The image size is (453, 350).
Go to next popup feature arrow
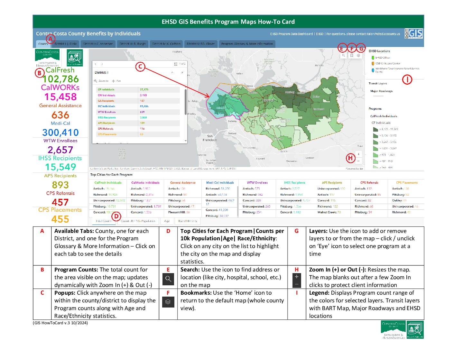point(102,64)
